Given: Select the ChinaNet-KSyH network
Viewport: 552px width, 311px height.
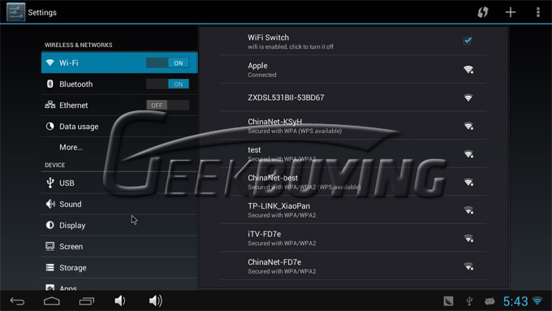Looking at the screenshot, I should tap(353, 126).
